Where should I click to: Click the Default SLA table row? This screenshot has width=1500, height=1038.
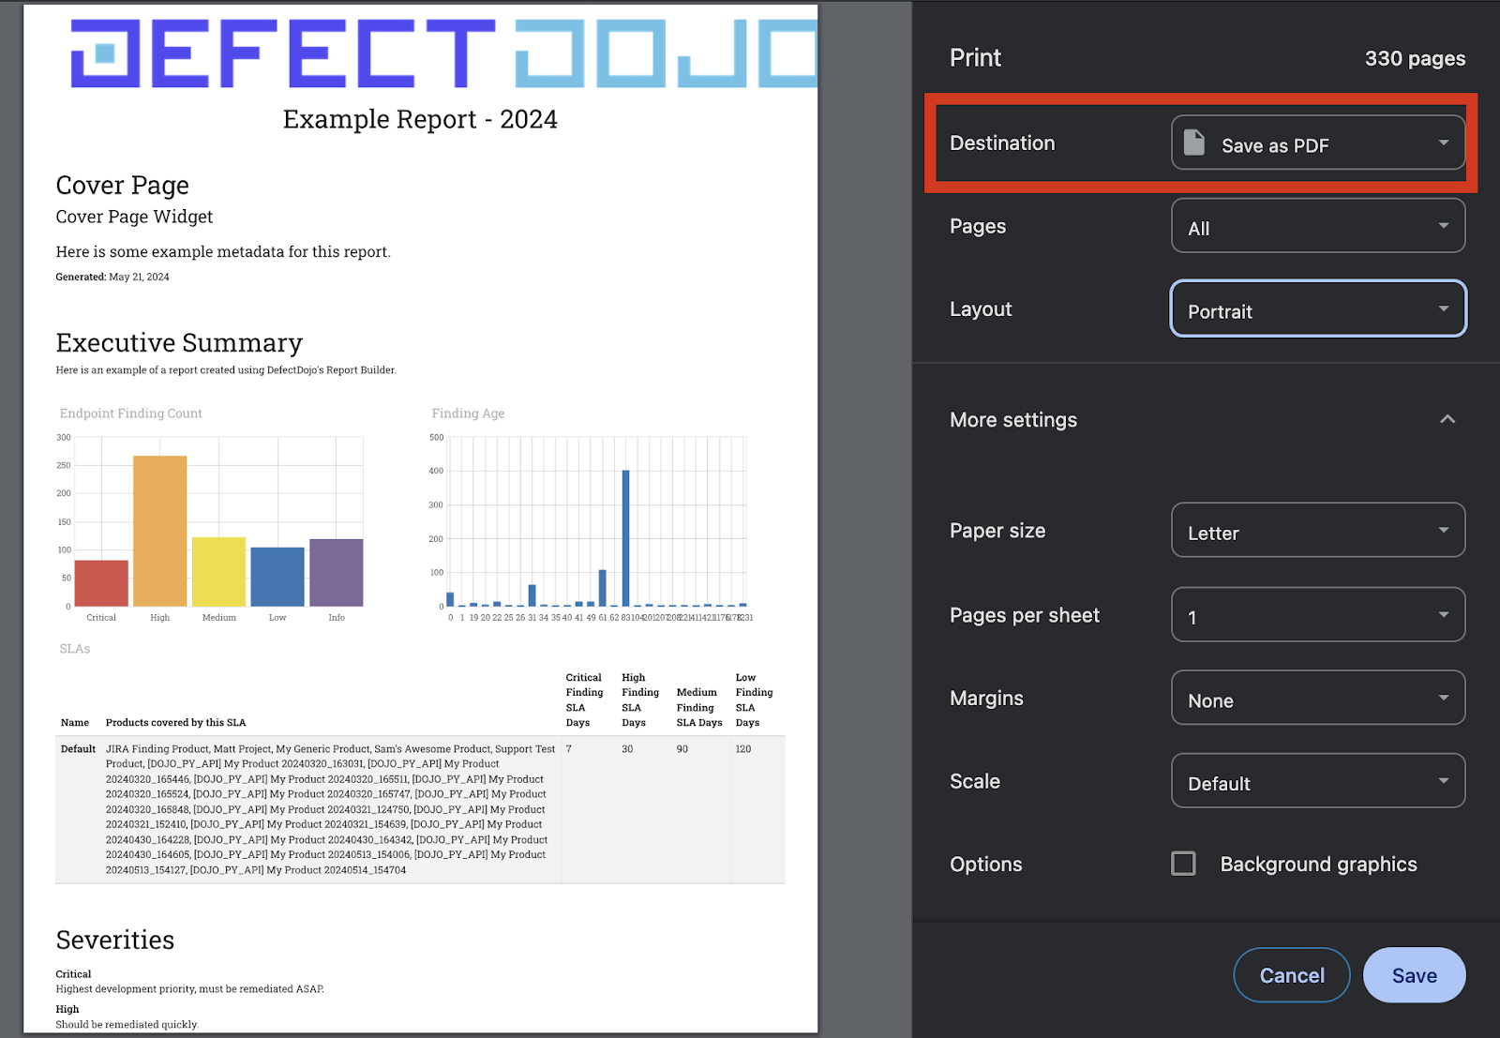point(420,809)
